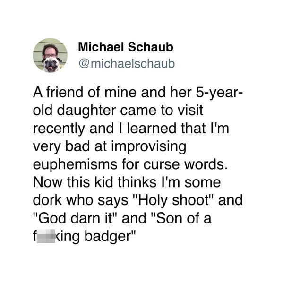Viewport: 283px width, 283px height.
Task: Select the word "dork" in the tweet
Action: pos(47,200)
